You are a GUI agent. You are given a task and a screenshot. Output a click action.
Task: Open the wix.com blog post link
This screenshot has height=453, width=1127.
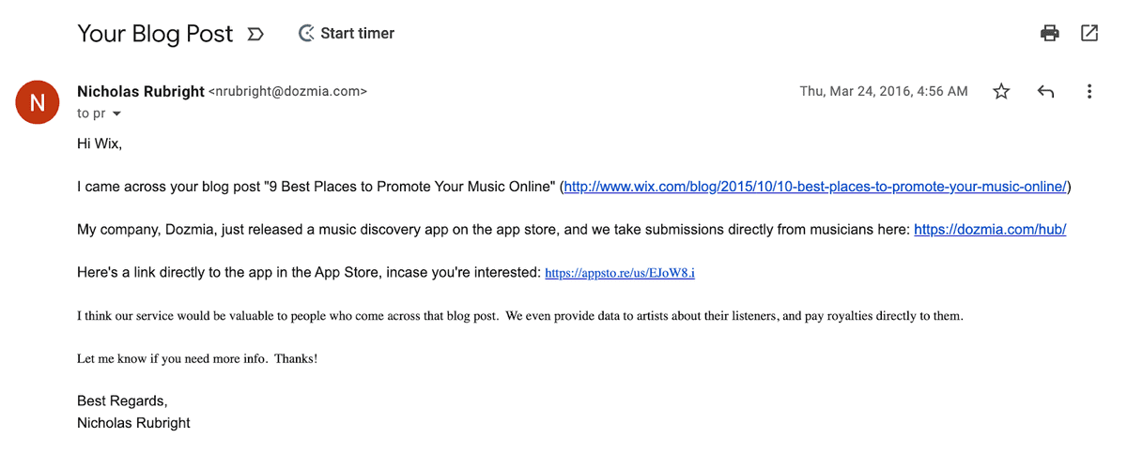coord(815,187)
